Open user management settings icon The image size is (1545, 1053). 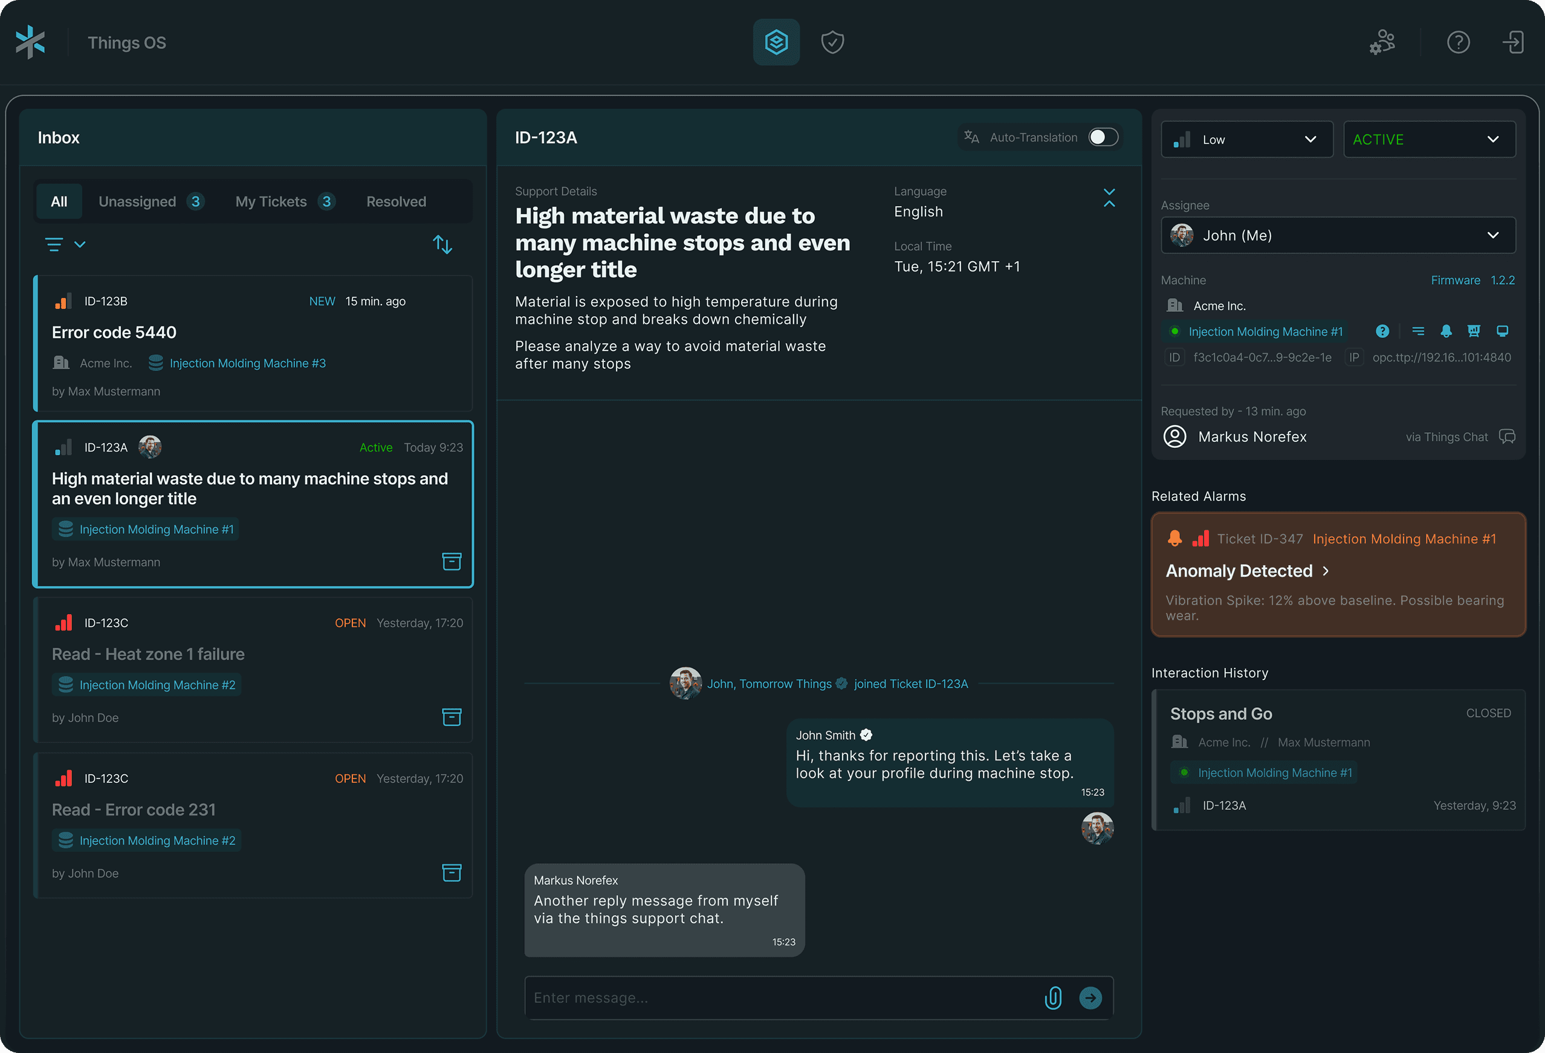point(1383,42)
